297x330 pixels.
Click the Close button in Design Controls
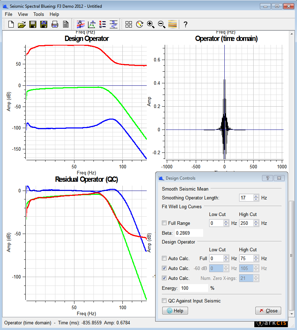(268, 311)
